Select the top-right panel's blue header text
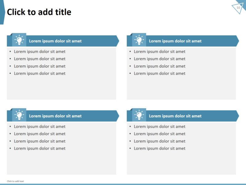This screenshot has height=185, width=246. pyautogui.click(x=175, y=41)
